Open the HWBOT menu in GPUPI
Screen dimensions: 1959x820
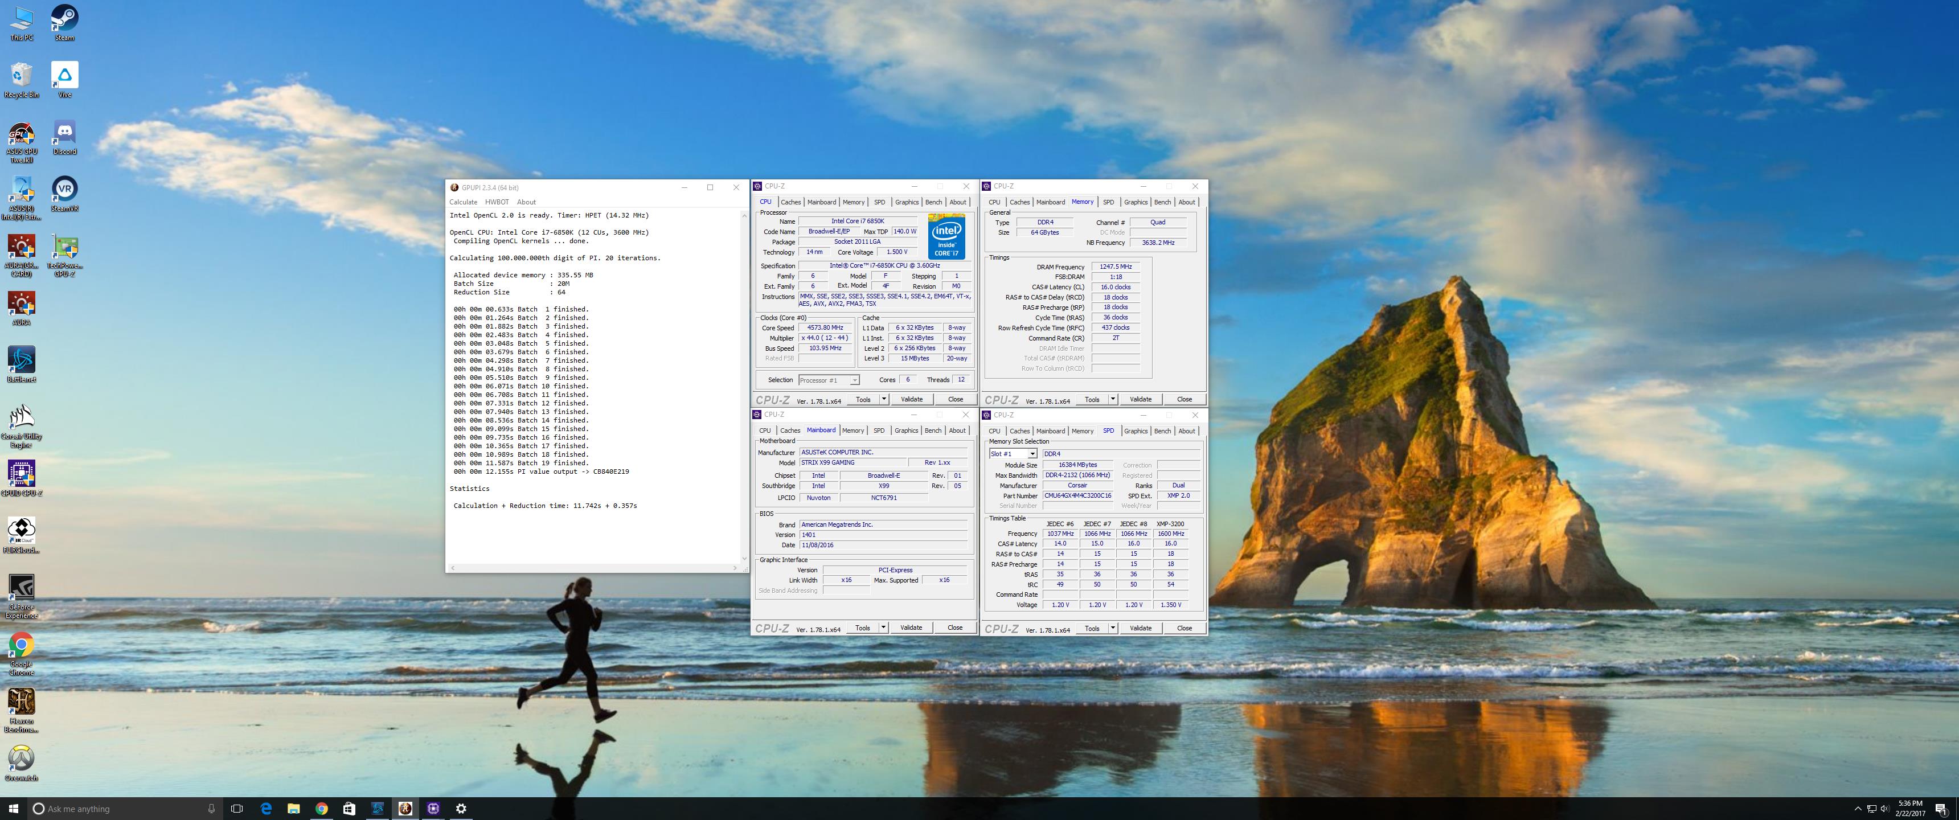(x=497, y=202)
